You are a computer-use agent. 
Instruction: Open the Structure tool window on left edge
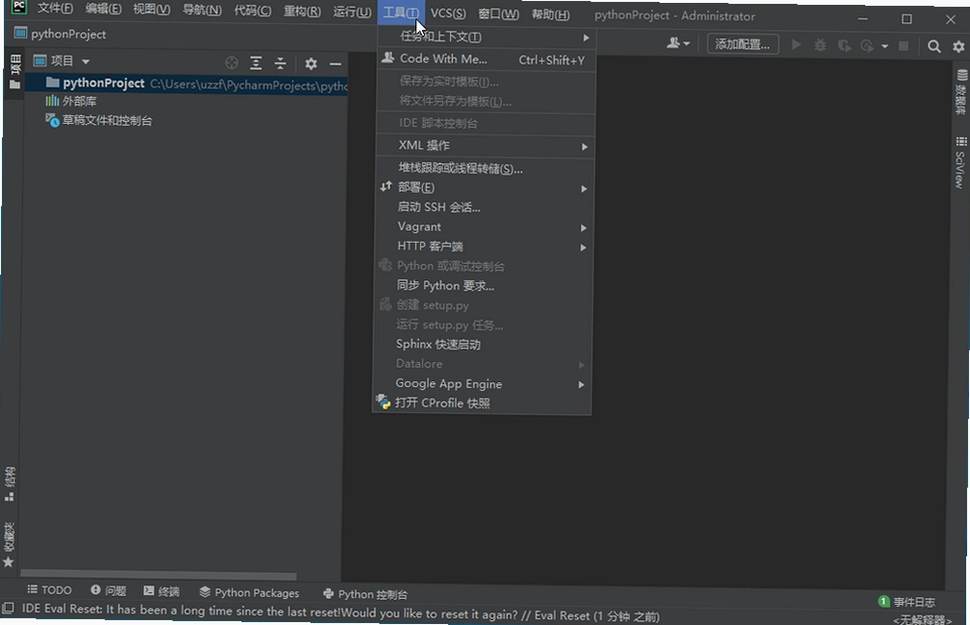pos(10,484)
